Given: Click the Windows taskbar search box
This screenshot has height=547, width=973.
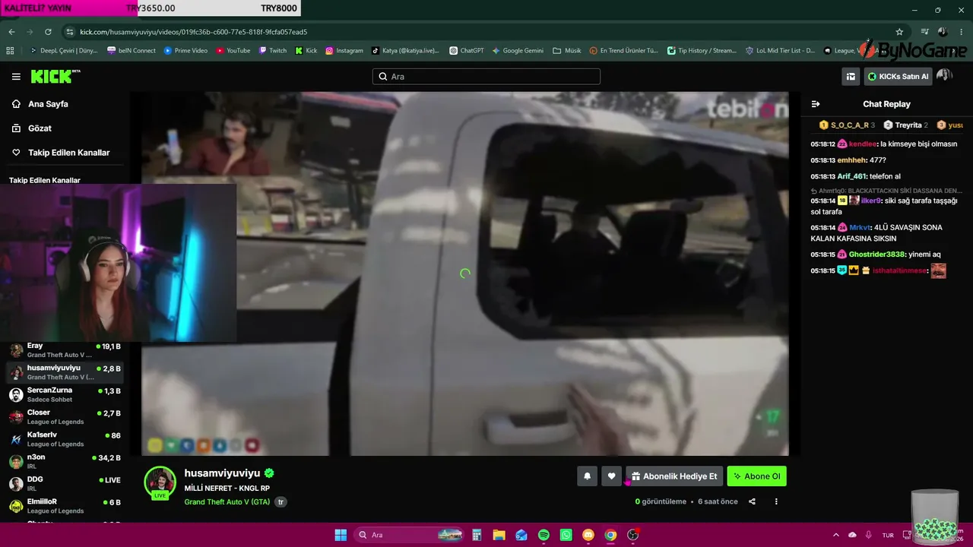Looking at the screenshot, I should (410, 535).
